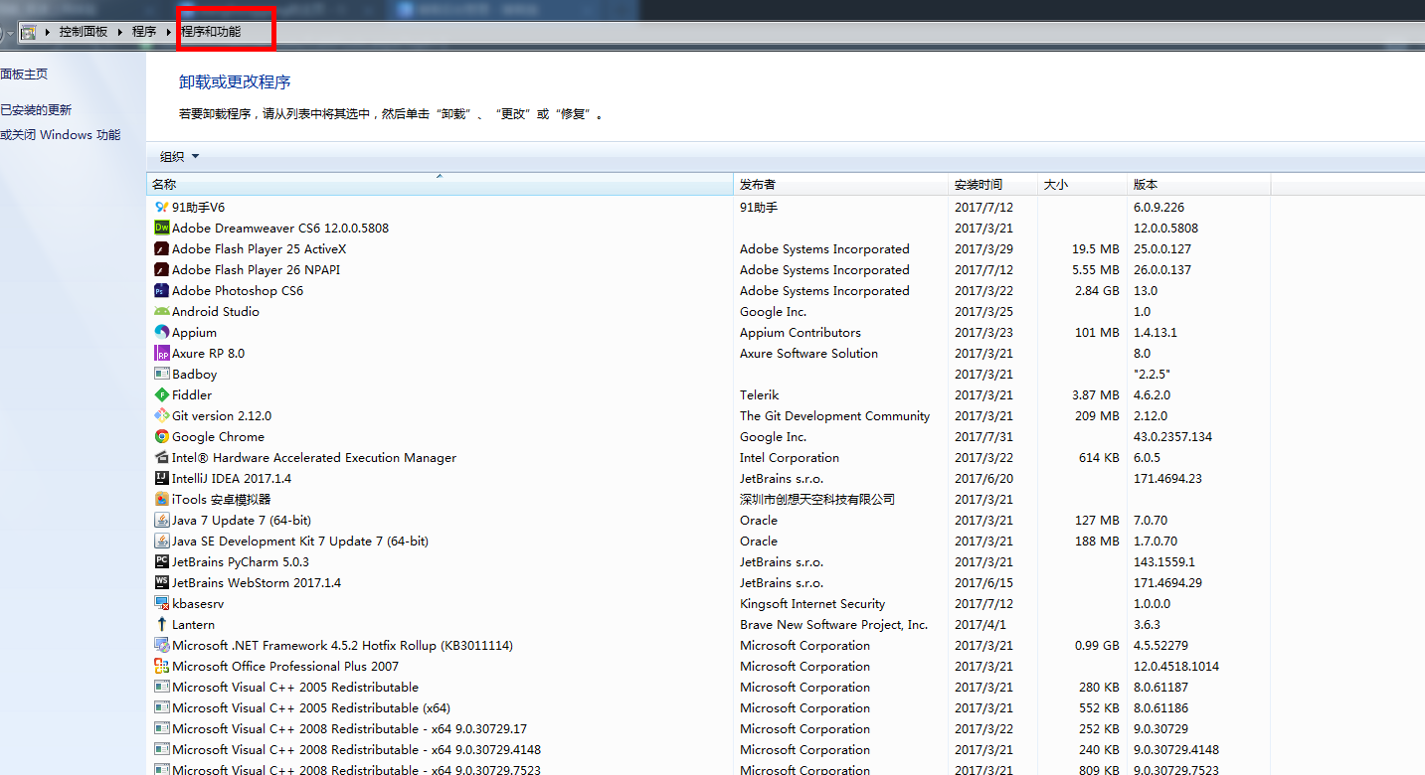The image size is (1425, 775).
Task: Sort by the 名称 column header
Action: click(x=440, y=184)
